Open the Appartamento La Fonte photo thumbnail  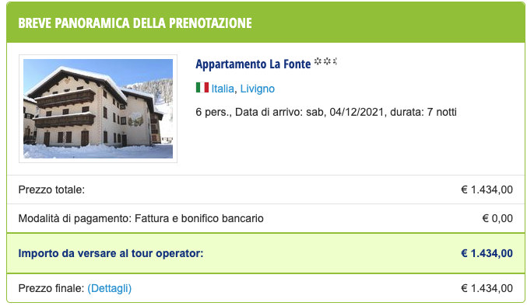[x=98, y=109]
